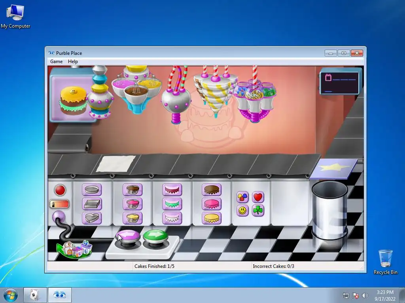Viewport: 405px width, 303px height.
Task: Add red heart decoration button
Action: [x=258, y=197]
